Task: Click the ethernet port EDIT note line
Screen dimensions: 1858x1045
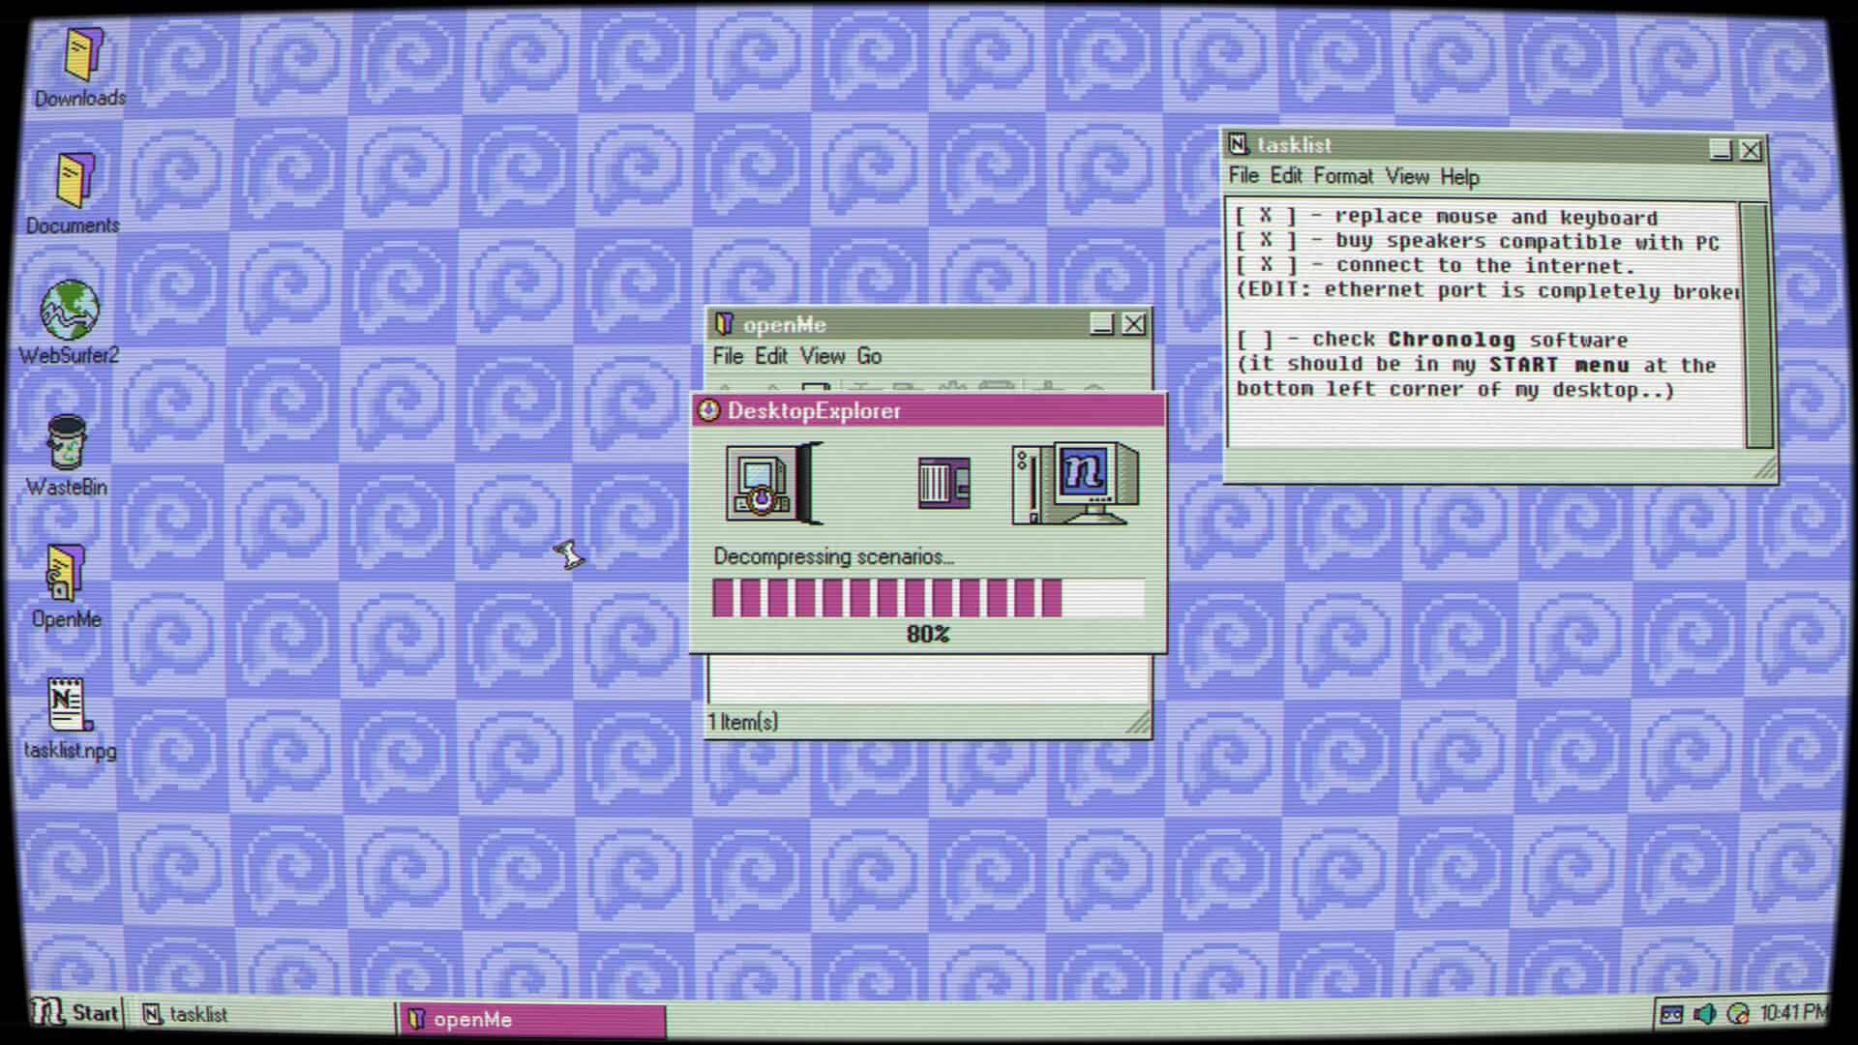Action: [1488, 290]
